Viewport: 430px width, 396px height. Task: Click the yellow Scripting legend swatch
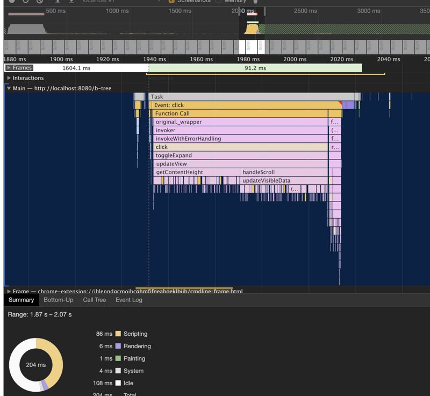[118, 334]
